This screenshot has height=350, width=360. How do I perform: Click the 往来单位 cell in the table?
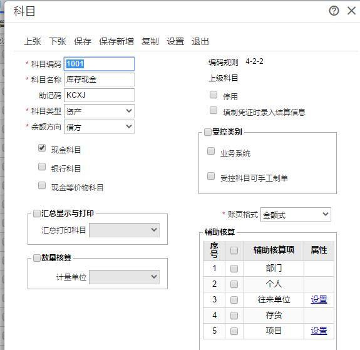point(274,299)
